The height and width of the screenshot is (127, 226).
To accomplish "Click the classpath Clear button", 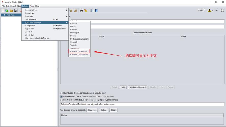I will click(113, 110).
